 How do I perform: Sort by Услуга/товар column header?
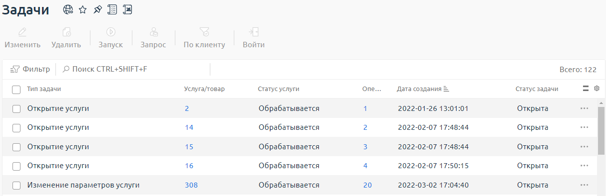point(204,89)
